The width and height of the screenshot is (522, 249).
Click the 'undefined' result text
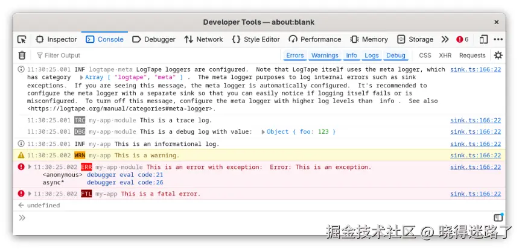pos(43,206)
